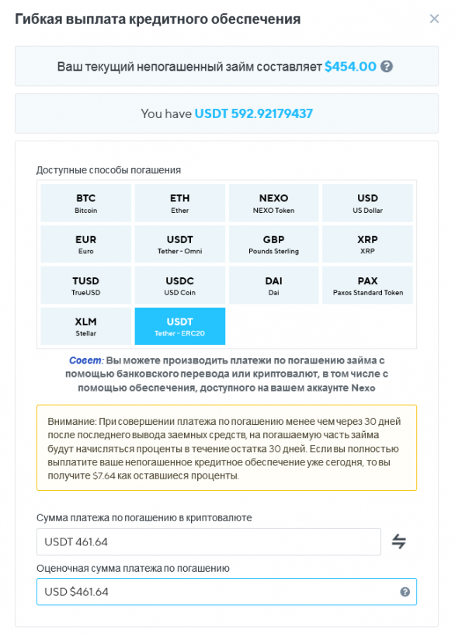Select BTC Bitcoin as repayment method

tap(85, 203)
